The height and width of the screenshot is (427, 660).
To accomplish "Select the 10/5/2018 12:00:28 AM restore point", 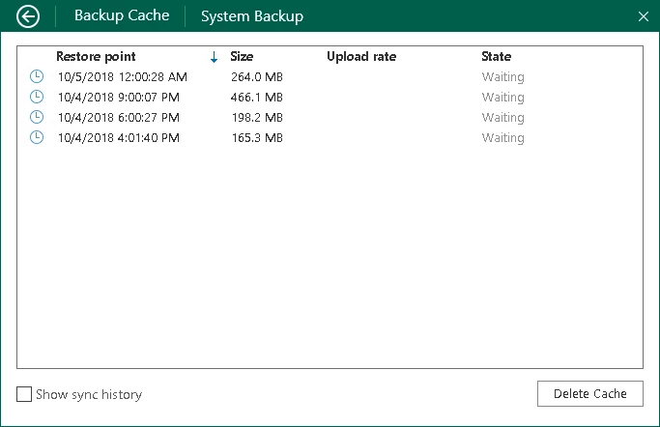I will (x=122, y=77).
